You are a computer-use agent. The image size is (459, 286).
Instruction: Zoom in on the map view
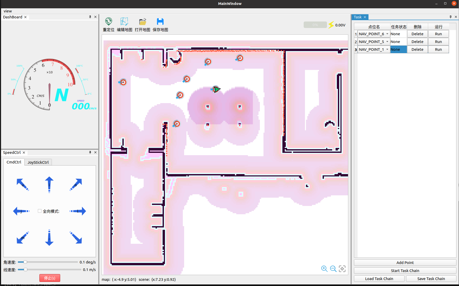point(324,269)
